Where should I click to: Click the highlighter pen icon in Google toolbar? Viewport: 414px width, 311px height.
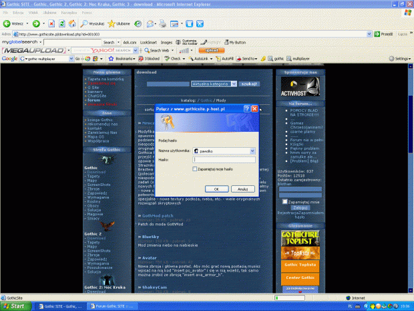tap(263, 59)
